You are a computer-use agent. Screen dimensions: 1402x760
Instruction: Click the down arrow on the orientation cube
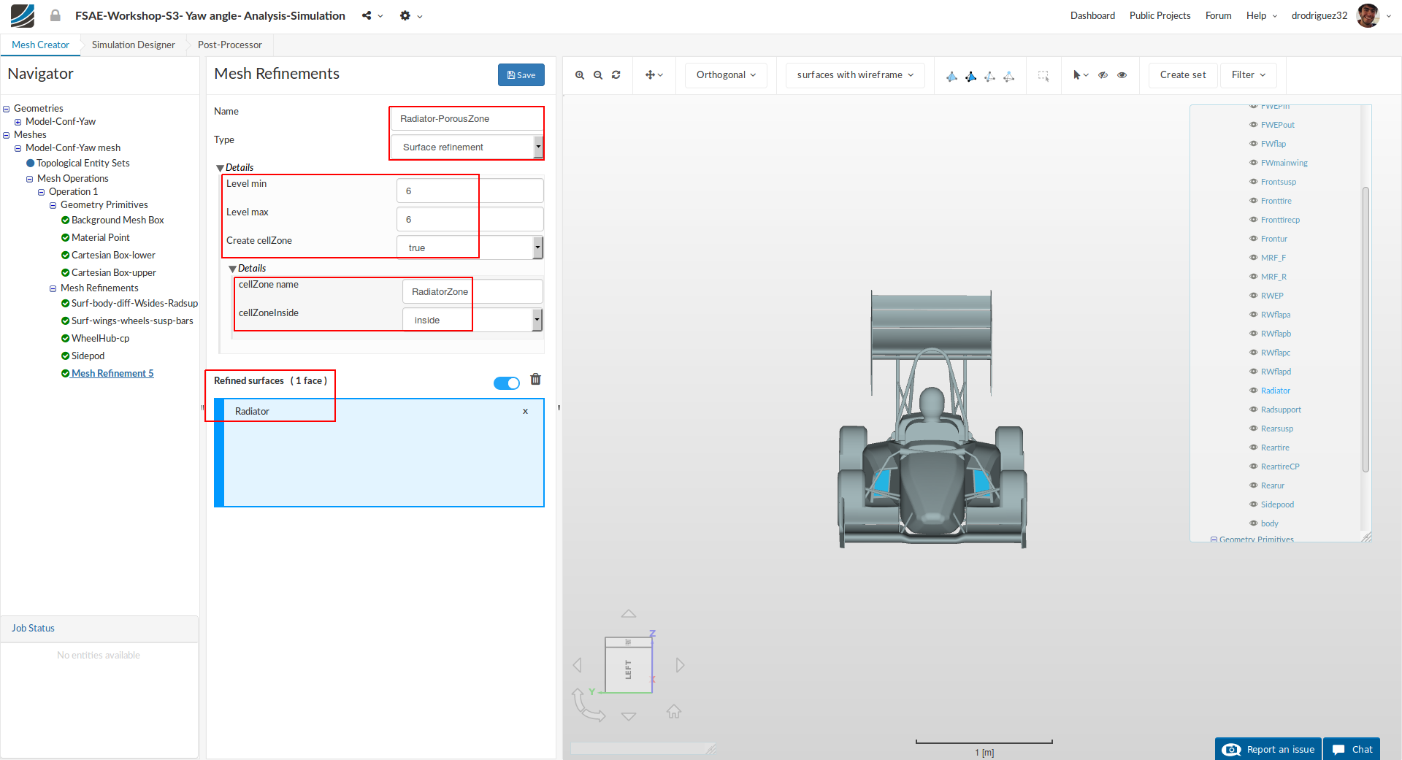pyautogui.click(x=629, y=716)
